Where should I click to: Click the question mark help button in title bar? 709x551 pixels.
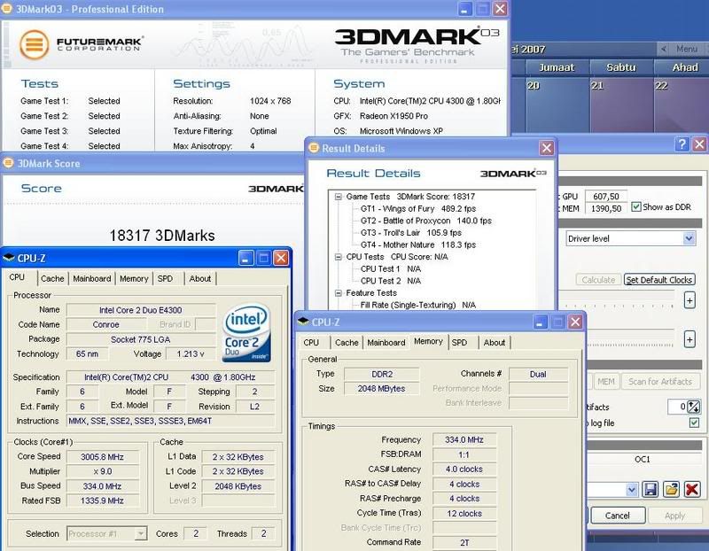pos(682,144)
